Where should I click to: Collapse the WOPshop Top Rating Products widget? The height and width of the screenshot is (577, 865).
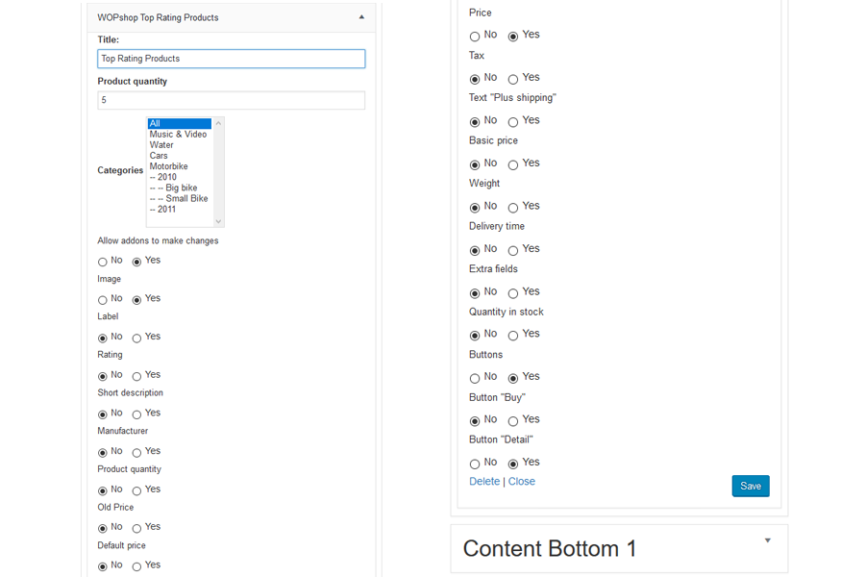[361, 17]
